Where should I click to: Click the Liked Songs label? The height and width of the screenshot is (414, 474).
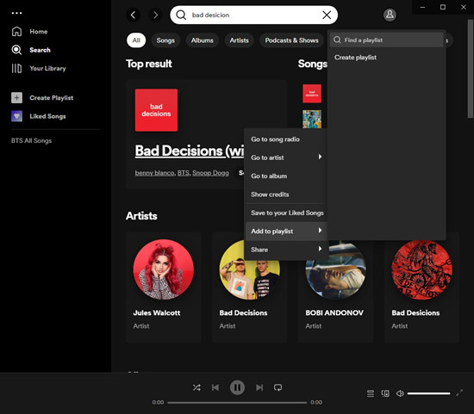tap(47, 116)
